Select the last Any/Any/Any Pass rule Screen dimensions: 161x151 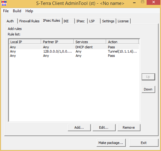coord(74,56)
